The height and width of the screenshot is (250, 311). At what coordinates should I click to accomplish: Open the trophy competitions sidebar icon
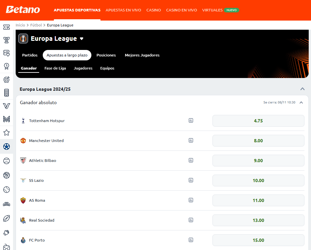(x=7, y=40)
